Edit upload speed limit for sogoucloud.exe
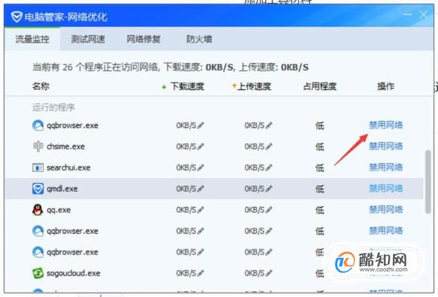 click(x=268, y=273)
